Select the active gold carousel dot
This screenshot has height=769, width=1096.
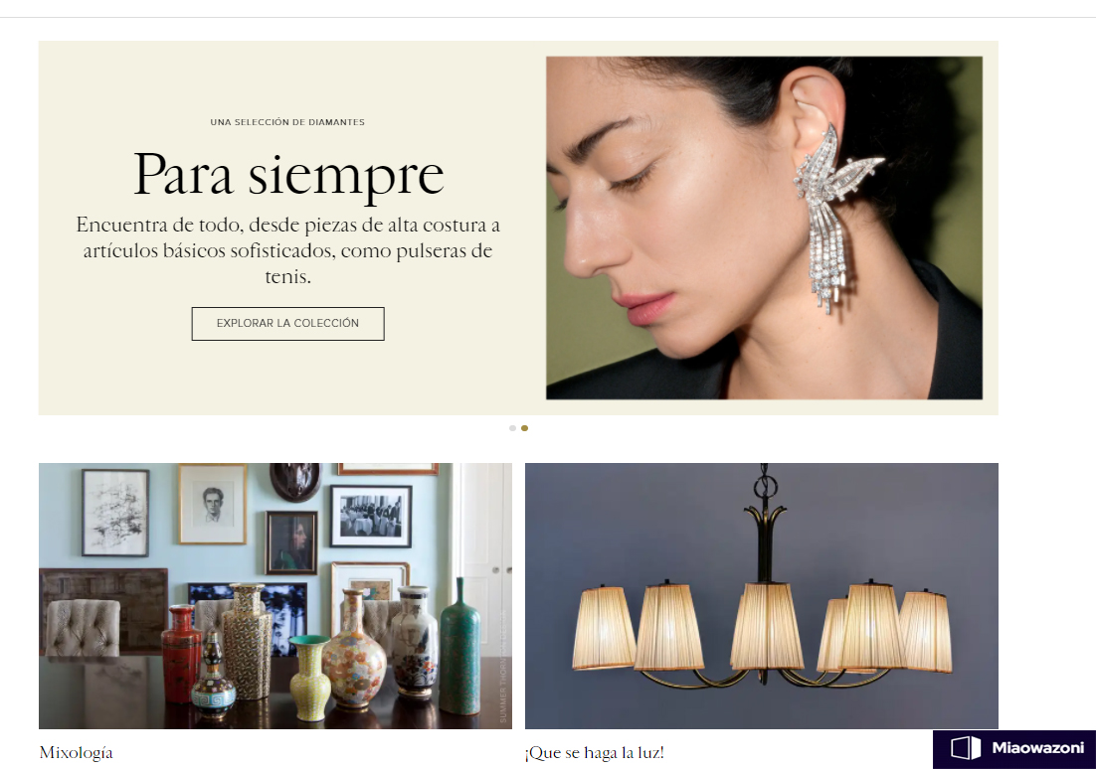[x=525, y=428]
